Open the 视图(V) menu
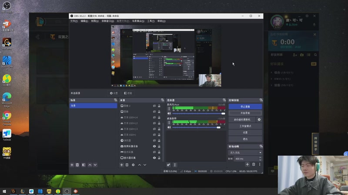Viewport: 348px width, 195px height. point(95,21)
